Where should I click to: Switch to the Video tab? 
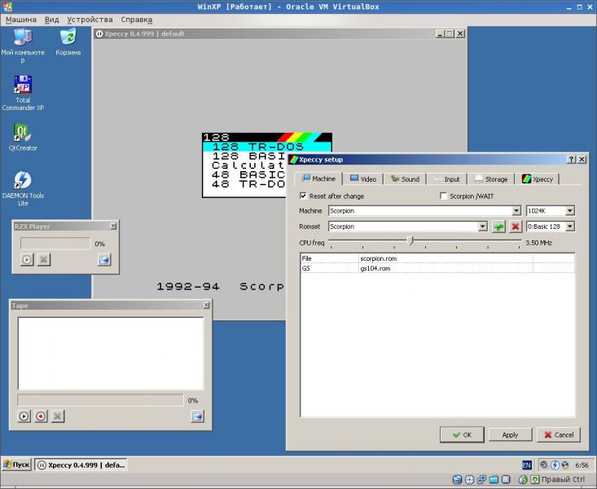click(362, 178)
